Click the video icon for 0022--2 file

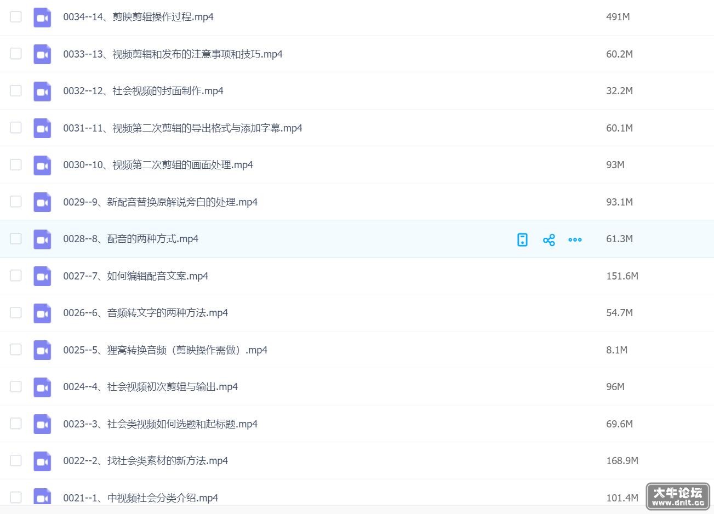(42, 461)
